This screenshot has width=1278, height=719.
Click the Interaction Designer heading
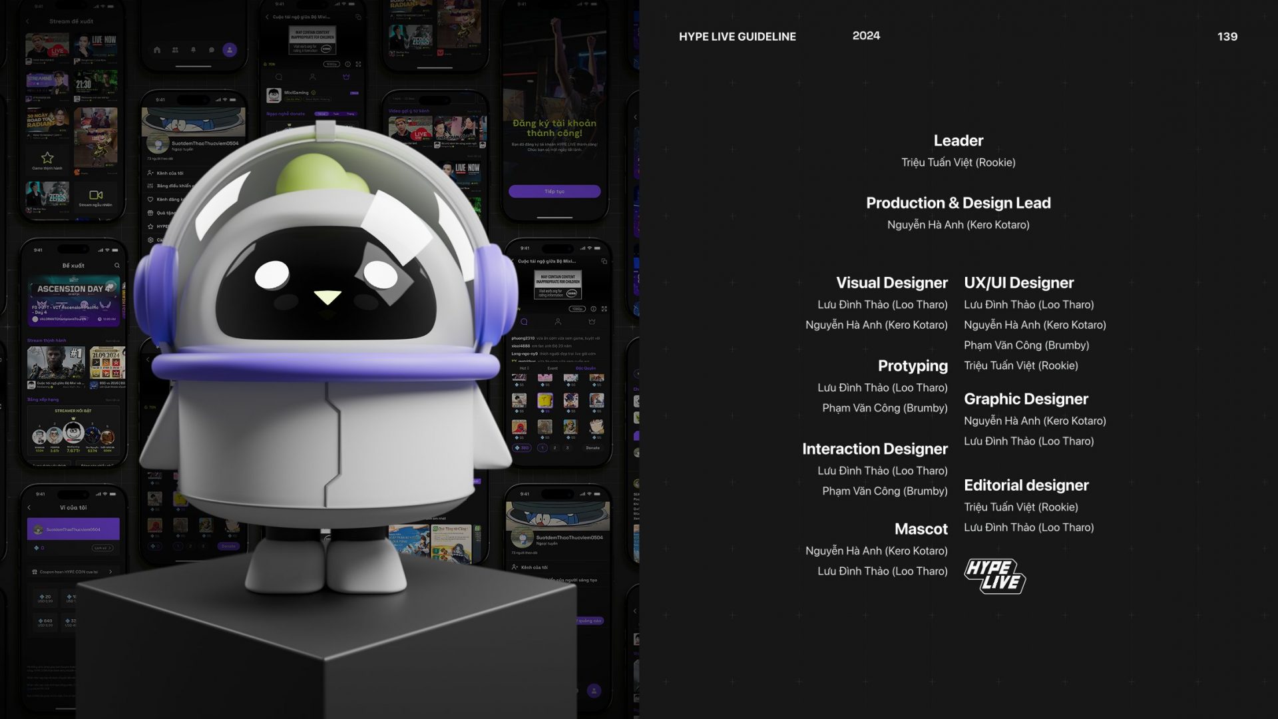(x=875, y=449)
